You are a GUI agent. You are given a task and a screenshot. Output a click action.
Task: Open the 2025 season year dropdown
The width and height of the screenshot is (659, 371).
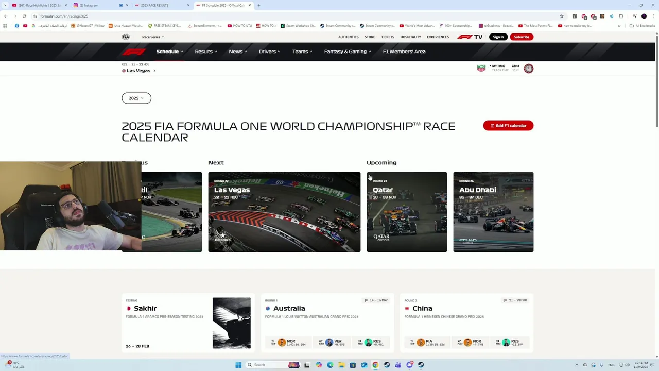(136, 98)
